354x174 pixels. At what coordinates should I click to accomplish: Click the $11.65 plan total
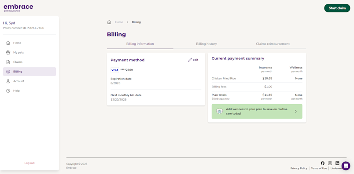coord(267,95)
